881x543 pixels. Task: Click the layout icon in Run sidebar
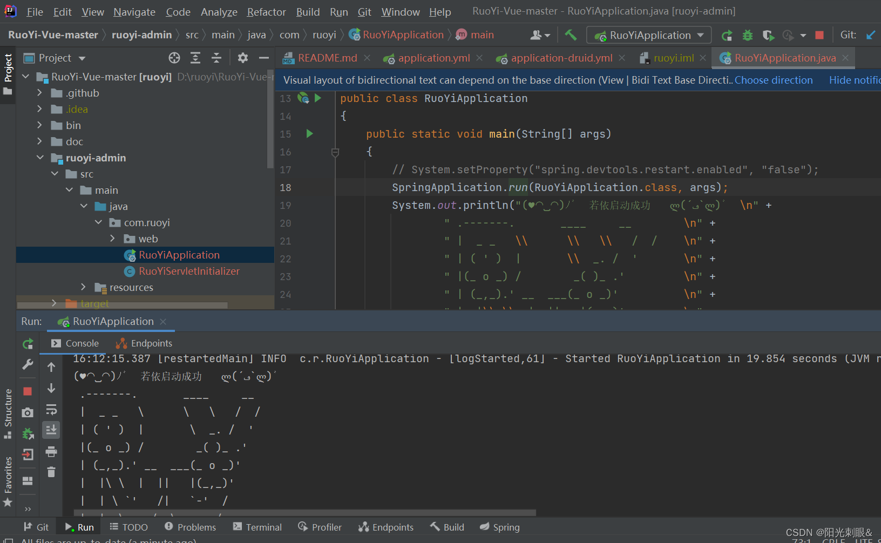(x=28, y=481)
